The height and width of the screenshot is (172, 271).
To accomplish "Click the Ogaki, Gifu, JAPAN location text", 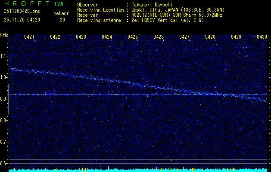I will tap(178, 9).
